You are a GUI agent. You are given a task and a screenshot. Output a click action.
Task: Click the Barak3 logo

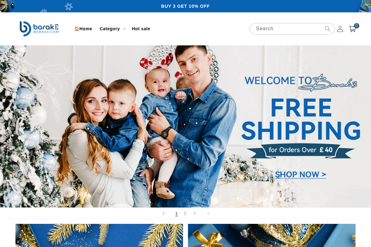pyautogui.click(x=39, y=29)
